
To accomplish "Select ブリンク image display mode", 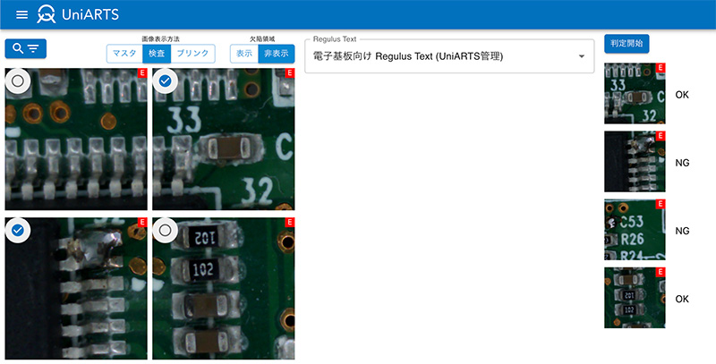I will [x=192, y=54].
